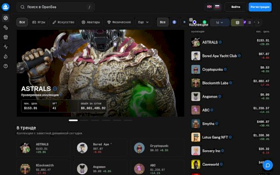Viewport: 280px width, 175px height.
Task: Click the $1,336.36 Lotus Gang price
Action: 261,135
